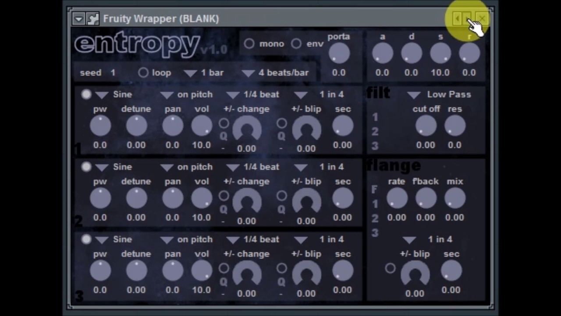
Task: Click oscillator 2 detune knob
Action: click(x=136, y=199)
